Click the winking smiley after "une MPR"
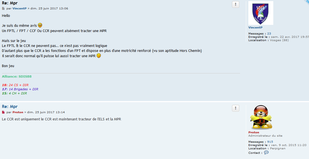Screen dimensions: 309x159 (99, 55)
